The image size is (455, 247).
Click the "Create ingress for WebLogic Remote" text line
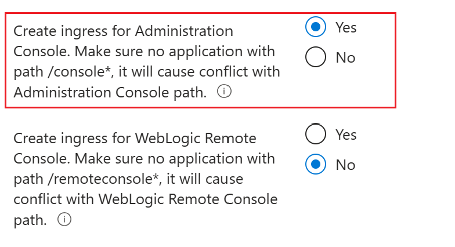(x=135, y=138)
